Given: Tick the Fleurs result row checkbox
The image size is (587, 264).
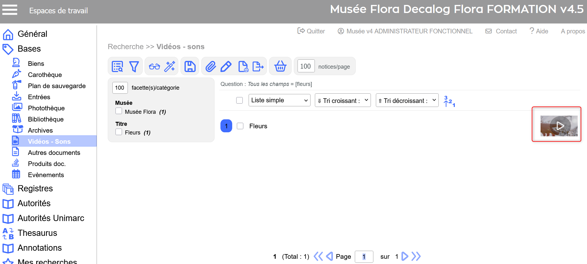Looking at the screenshot, I should coord(240,126).
